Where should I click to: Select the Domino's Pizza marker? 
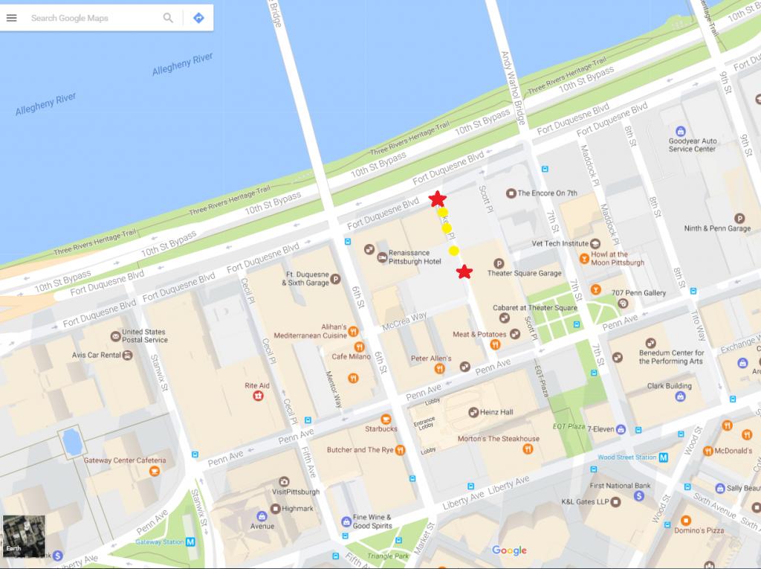[x=686, y=520]
